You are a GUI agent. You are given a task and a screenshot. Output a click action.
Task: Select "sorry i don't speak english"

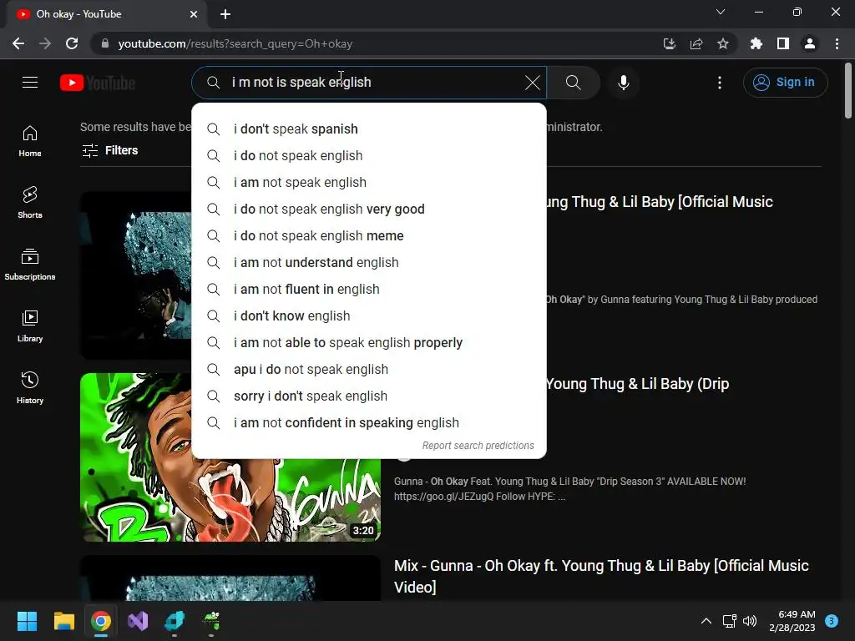369,396
